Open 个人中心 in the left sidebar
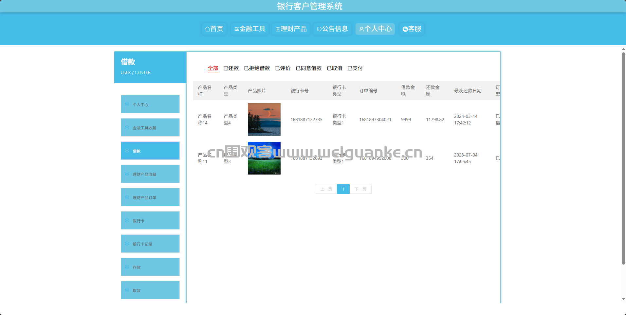The image size is (626, 315). point(150,104)
